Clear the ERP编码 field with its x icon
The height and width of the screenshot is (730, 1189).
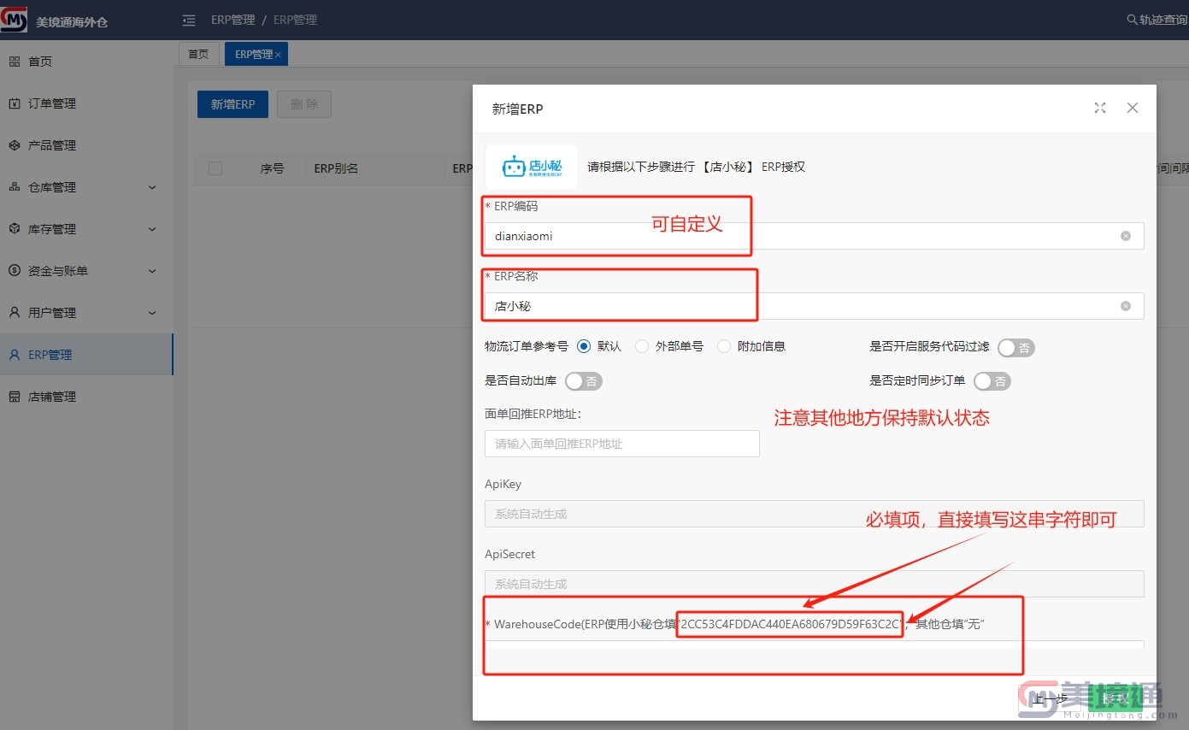click(x=1126, y=236)
